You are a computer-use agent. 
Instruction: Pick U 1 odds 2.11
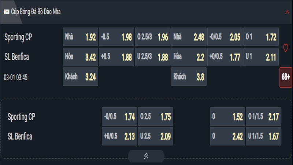point(261,57)
